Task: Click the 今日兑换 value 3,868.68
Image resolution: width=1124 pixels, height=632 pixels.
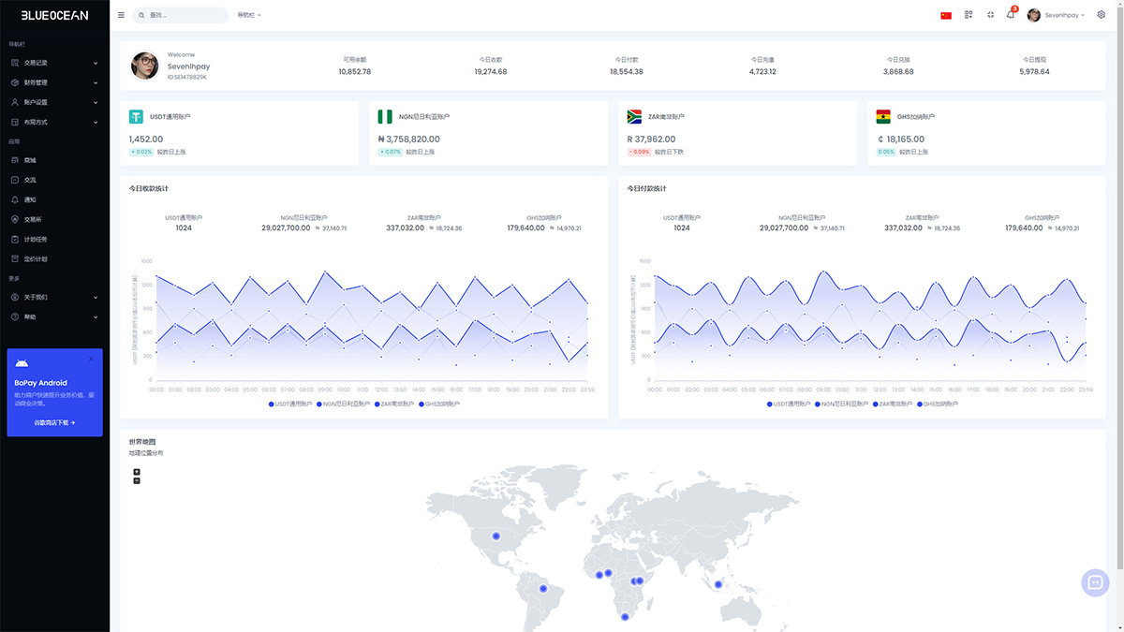Action: [898, 71]
